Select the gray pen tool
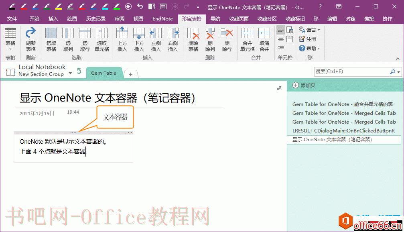 [70, 6]
